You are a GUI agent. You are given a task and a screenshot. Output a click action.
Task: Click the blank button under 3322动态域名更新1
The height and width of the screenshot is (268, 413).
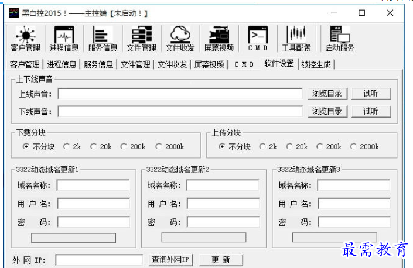click(73, 238)
